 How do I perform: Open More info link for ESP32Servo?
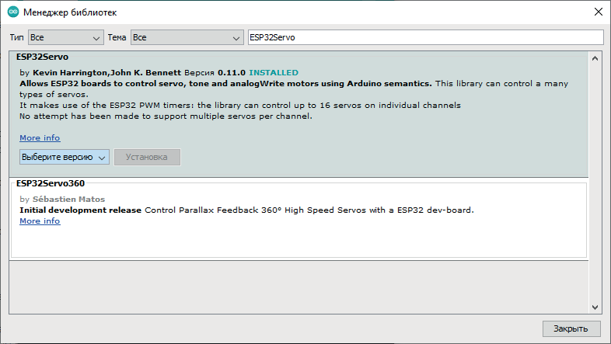[x=40, y=137]
